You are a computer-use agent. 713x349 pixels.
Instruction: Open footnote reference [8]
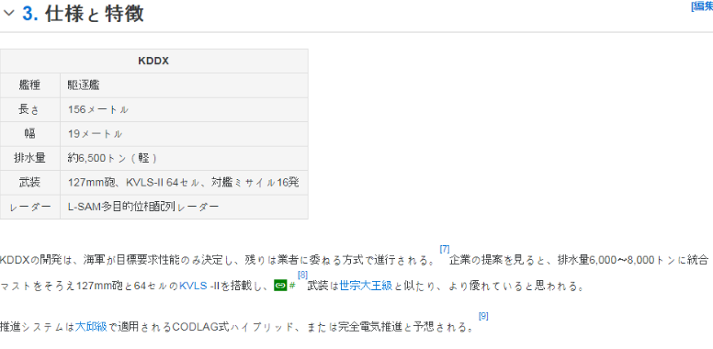point(302,275)
